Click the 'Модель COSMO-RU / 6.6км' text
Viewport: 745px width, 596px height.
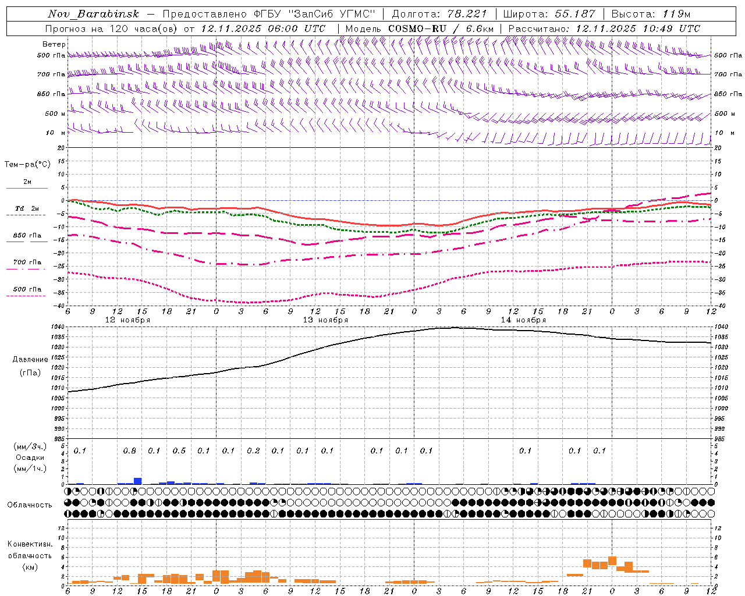click(x=420, y=29)
